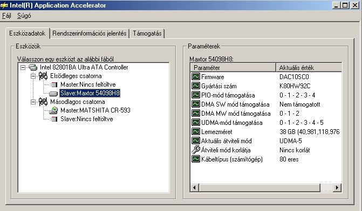Click the Intel 82801BA controller icon
The image size is (362, 211).
tap(33, 67)
